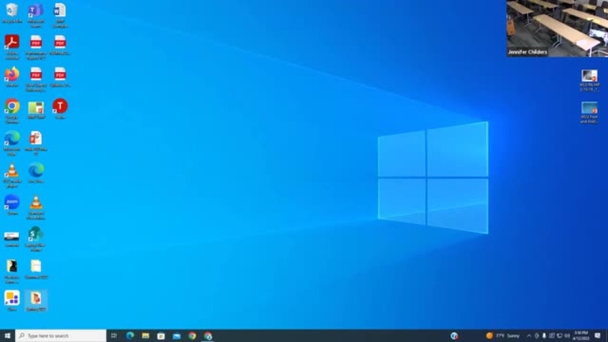608x342 pixels.
Task: Click the Jennifer Childers video thumbnail
Action: pos(557,28)
